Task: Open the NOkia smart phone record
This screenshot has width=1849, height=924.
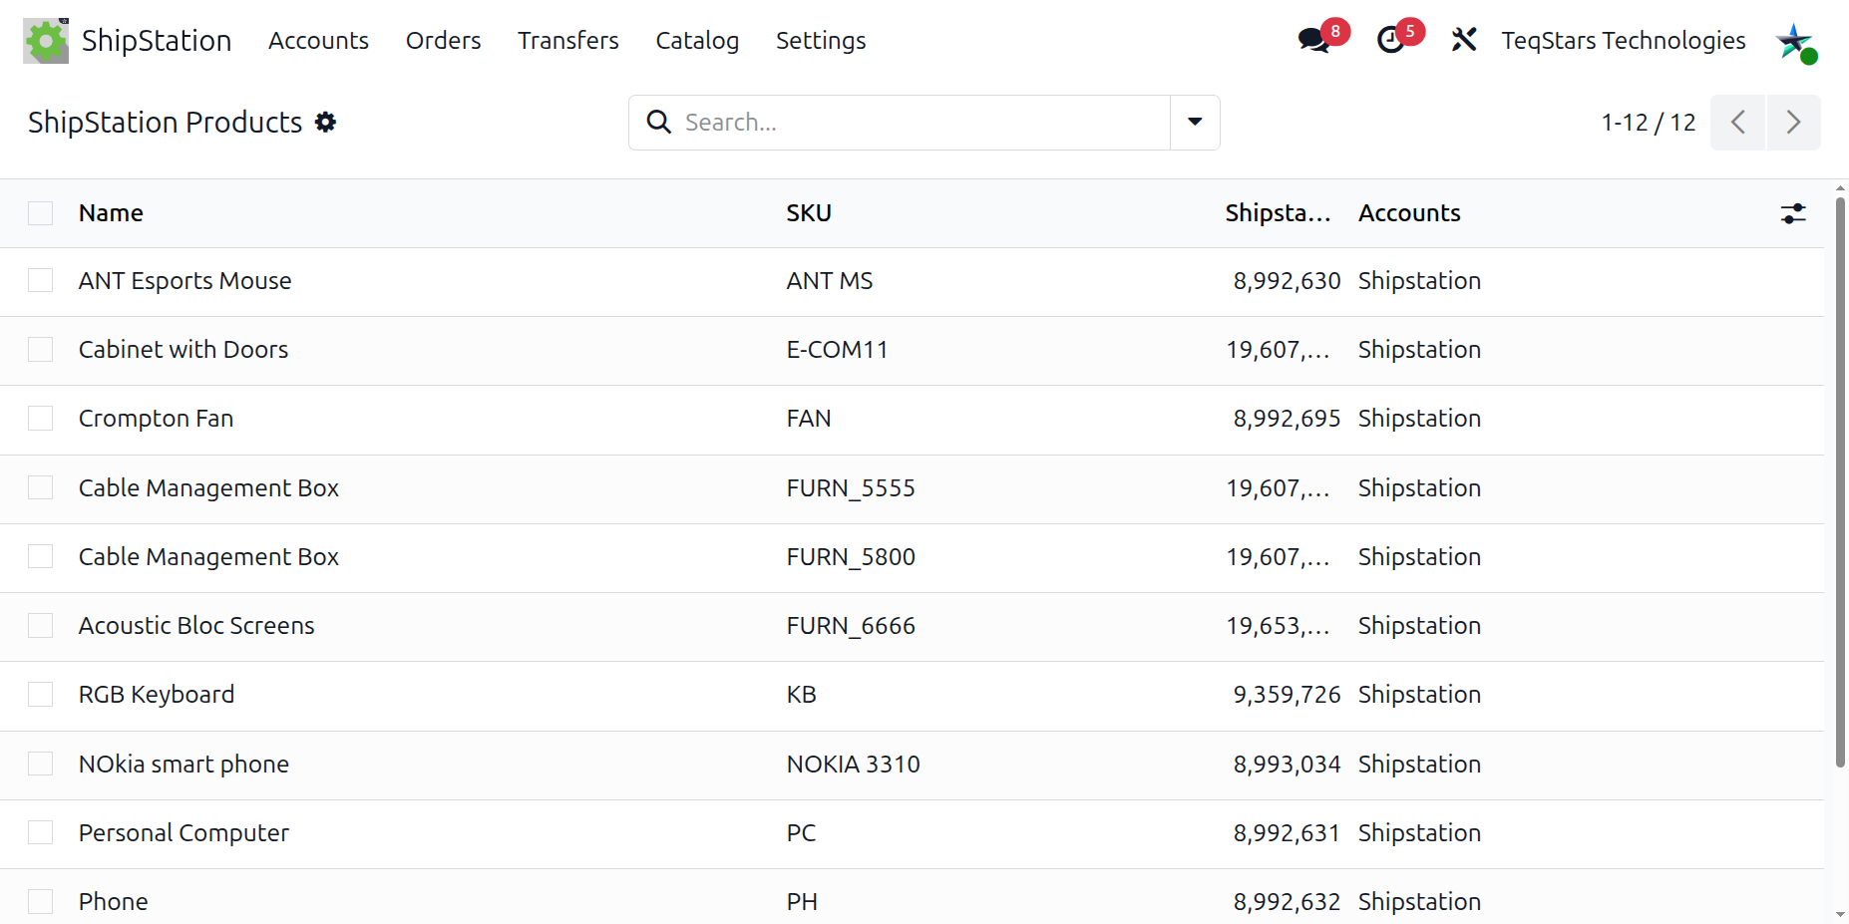Action: [x=184, y=764]
